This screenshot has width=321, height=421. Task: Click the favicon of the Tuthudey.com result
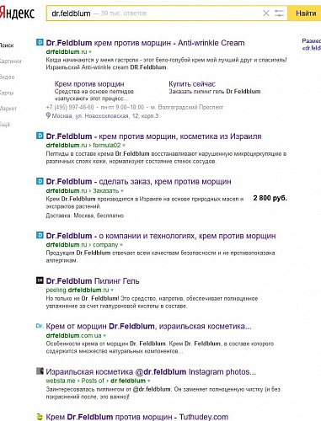[40, 416]
